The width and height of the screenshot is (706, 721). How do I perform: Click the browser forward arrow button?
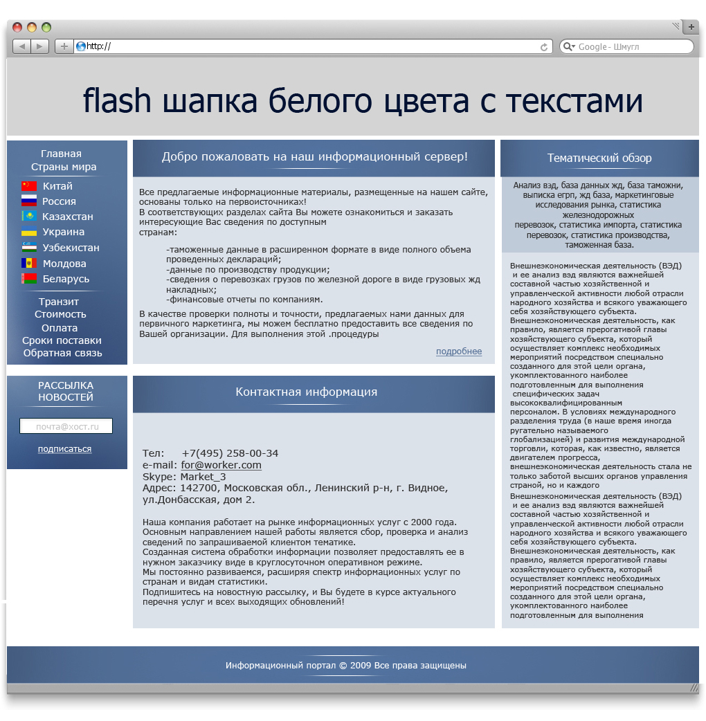(x=40, y=46)
